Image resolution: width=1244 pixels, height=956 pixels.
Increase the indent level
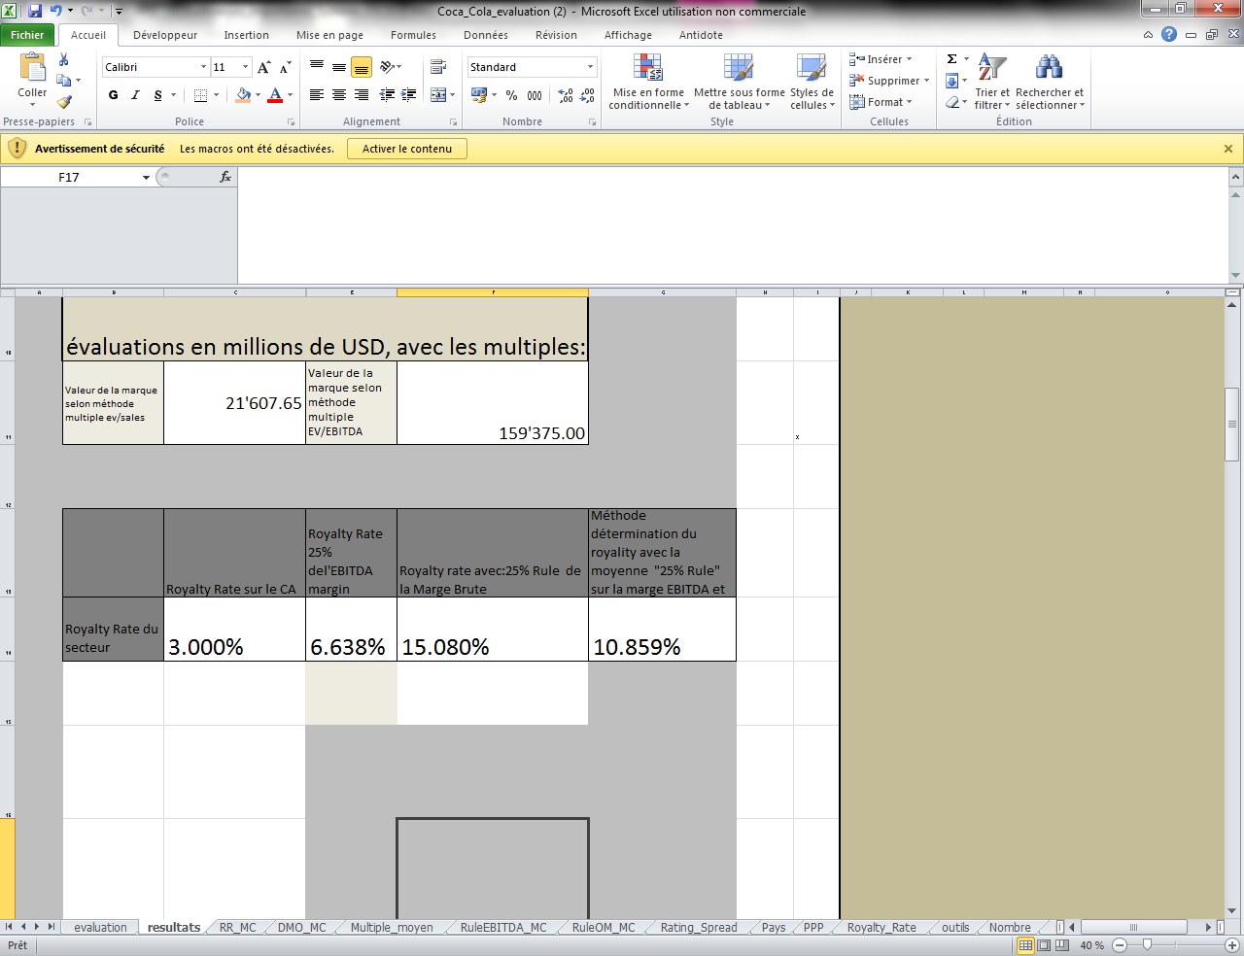[409, 95]
